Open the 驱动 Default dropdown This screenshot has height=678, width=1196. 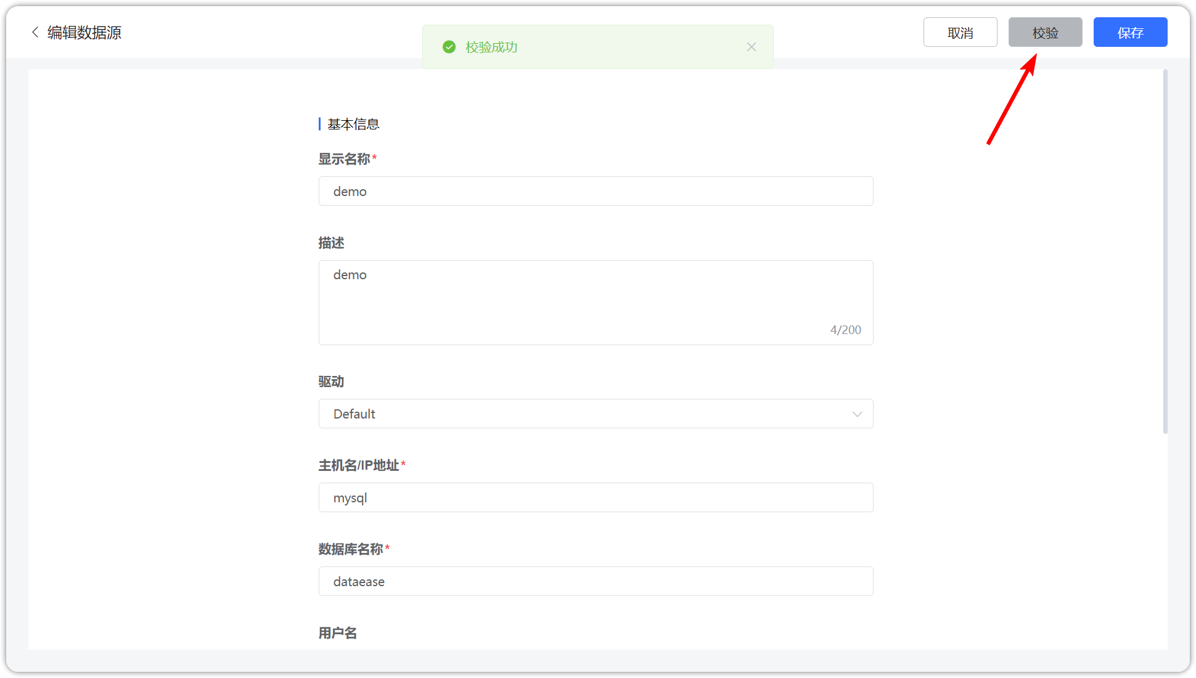[x=596, y=414]
